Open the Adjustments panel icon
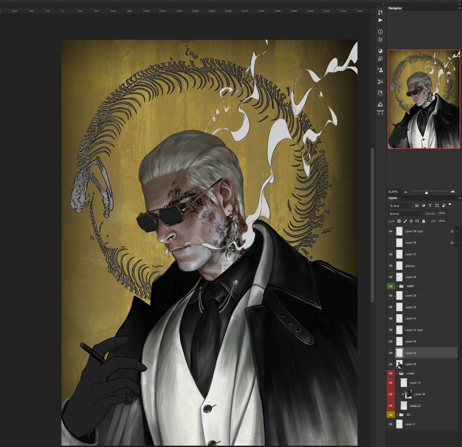 380,51
